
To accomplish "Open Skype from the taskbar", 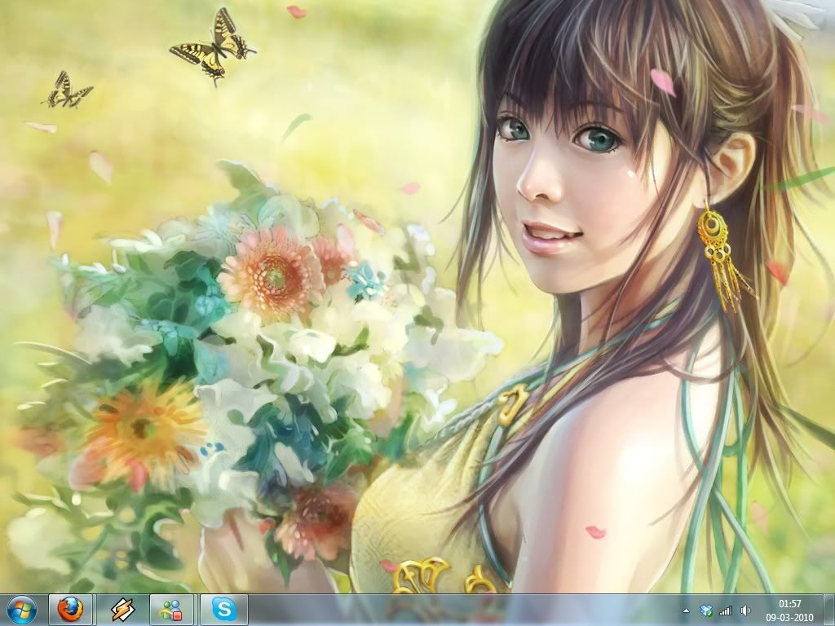I will (x=223, y=610).
